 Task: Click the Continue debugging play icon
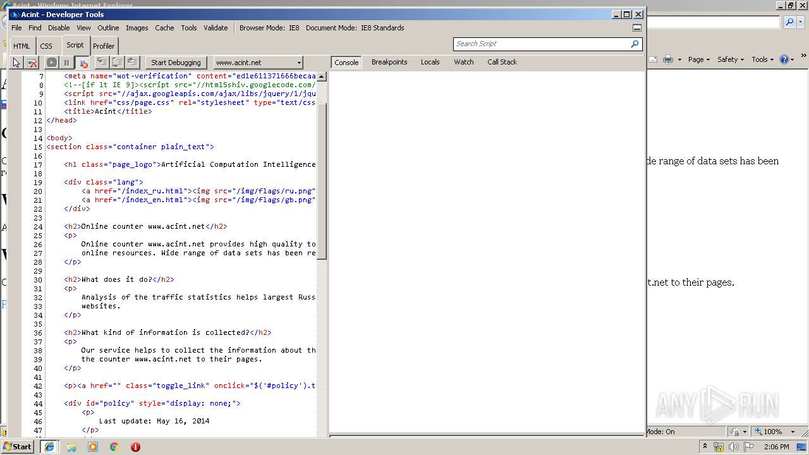[x=52, y=63]
